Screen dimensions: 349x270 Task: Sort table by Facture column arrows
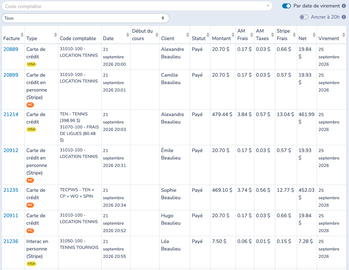coord(22,35)
